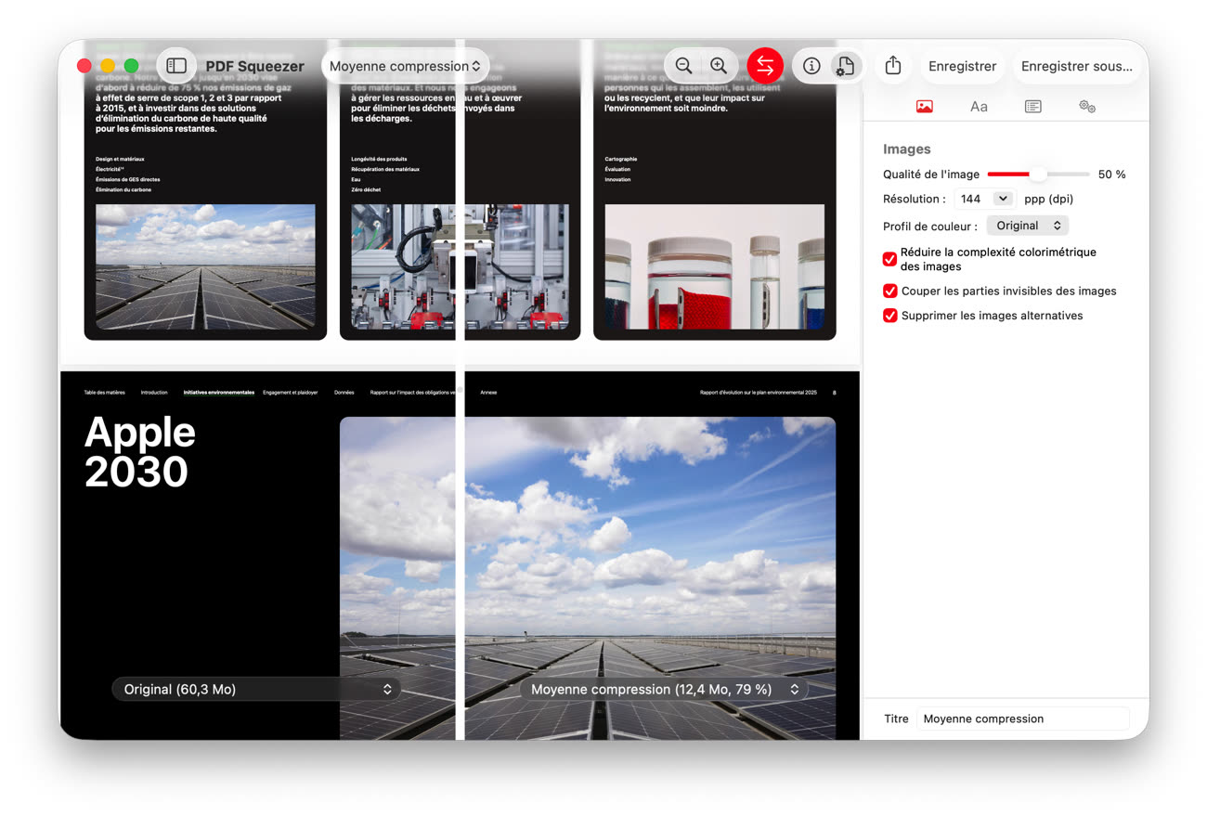The height and width of the screenshot is (816, 1207).
Task: Click the zoom in magnifier
Action: point(719,66)
